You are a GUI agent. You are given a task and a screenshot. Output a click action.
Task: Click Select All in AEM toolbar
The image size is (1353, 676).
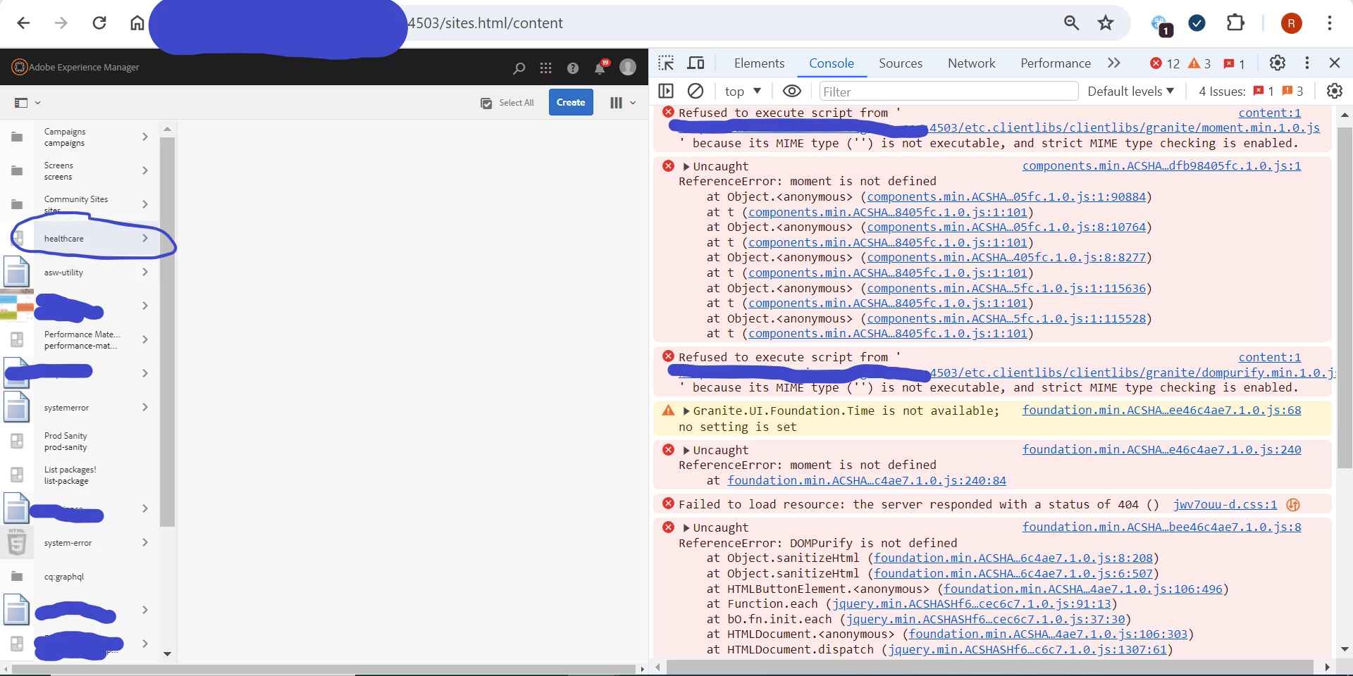point(507,103)
